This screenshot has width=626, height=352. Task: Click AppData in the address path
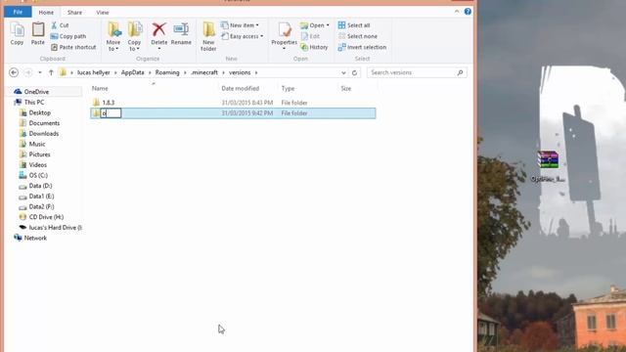tap(133, 72)
